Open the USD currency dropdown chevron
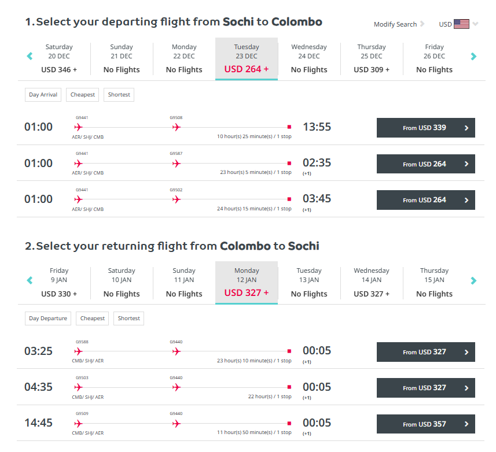496x452 pixels. [475, 24]
